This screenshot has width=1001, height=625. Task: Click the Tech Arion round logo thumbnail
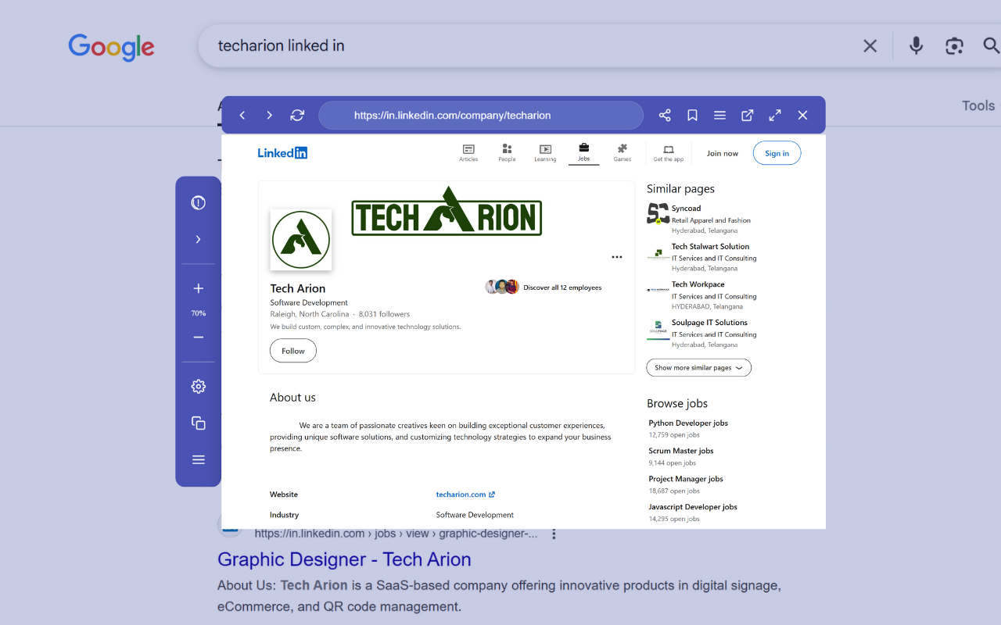click(301, 240)
